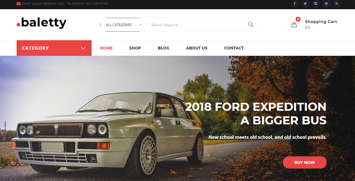Open the About Us page
355x181 pixels.
[x=197, y=48]
